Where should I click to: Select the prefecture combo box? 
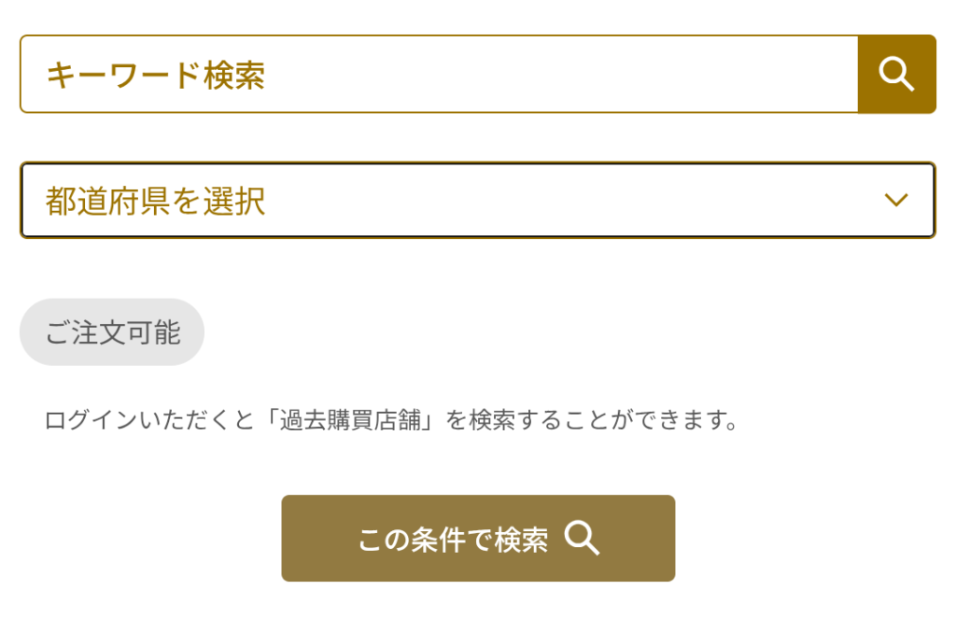pos(477,201)
